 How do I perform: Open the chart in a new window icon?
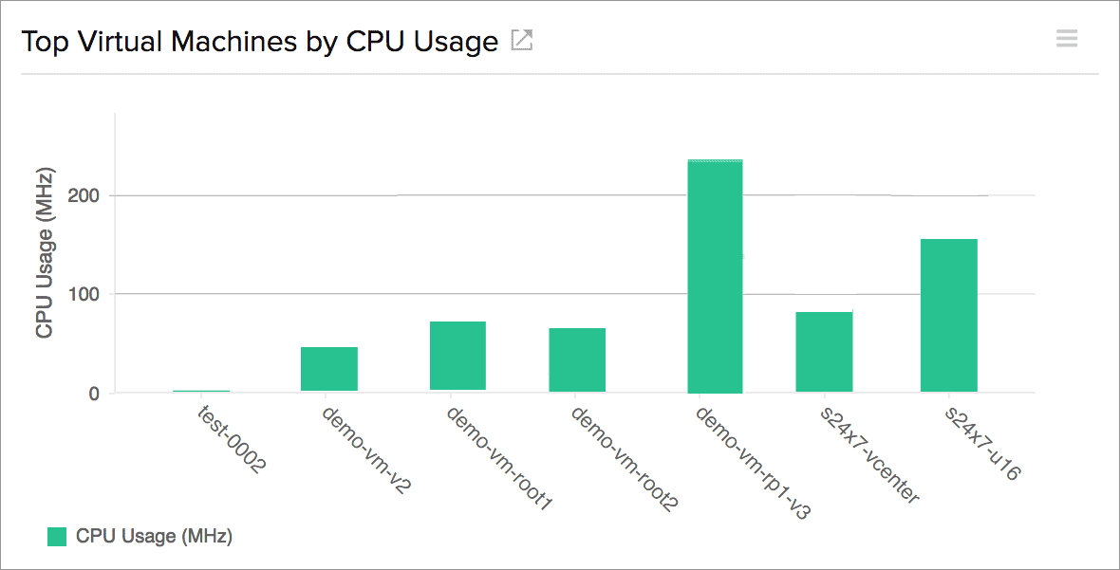click(x=522, y=41)
